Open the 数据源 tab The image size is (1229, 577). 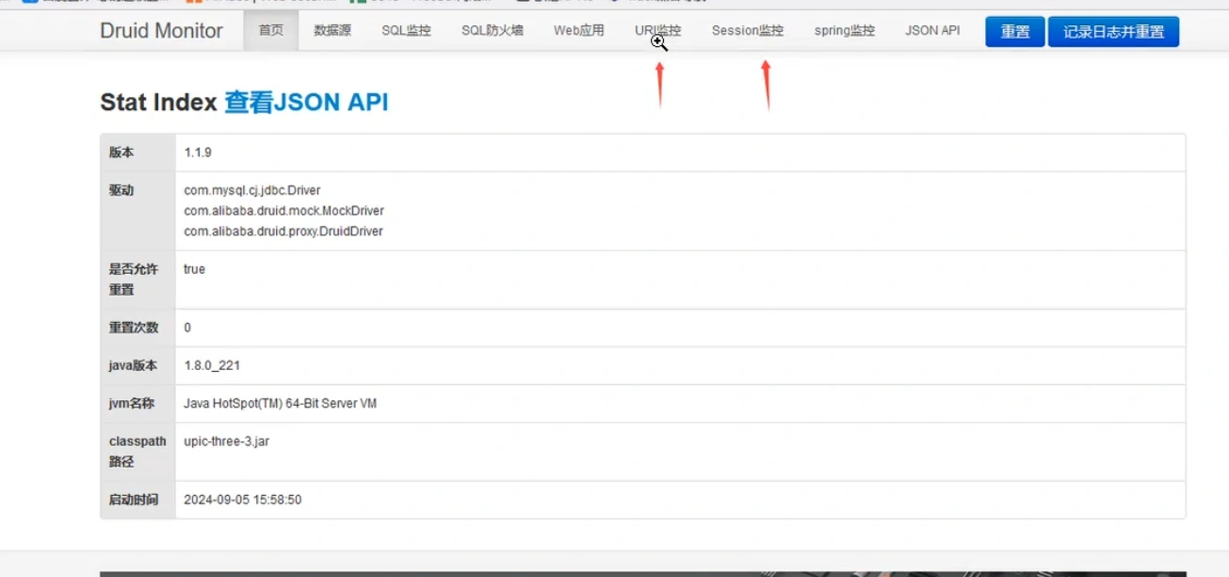332,31
